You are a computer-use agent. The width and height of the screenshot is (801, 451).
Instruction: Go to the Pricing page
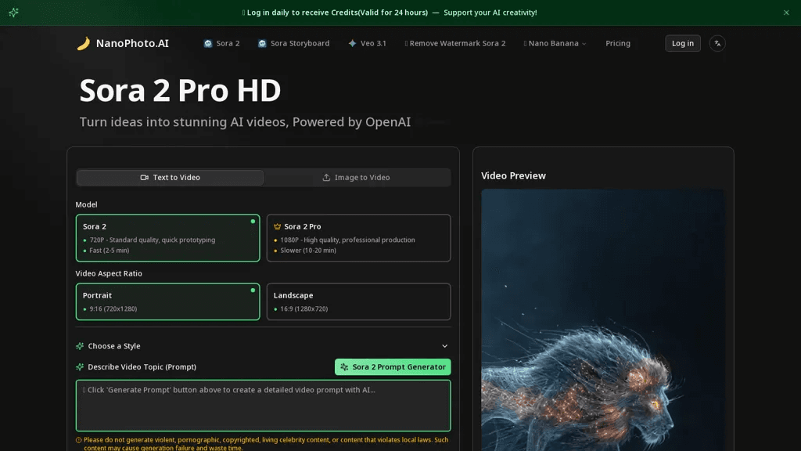[618, 44]
